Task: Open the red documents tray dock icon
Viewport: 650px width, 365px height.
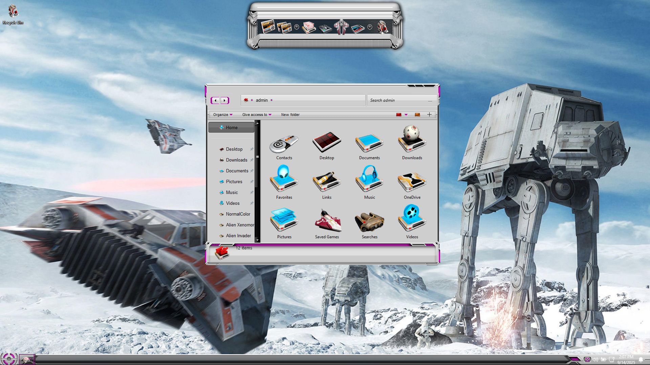Action: pos(308,27)
